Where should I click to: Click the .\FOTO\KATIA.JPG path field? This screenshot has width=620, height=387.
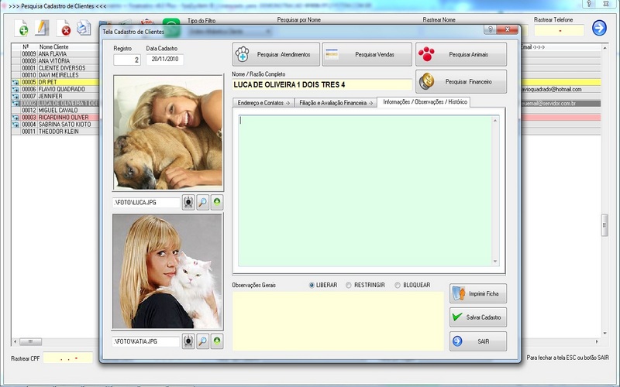[146, 341]
